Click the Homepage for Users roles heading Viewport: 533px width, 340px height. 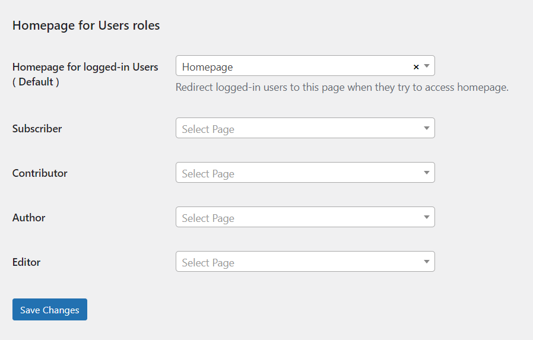(86, 26)
